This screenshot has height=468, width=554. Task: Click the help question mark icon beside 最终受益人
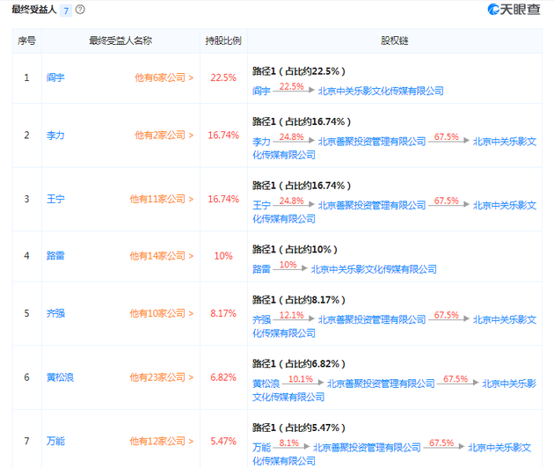(81, 11)
